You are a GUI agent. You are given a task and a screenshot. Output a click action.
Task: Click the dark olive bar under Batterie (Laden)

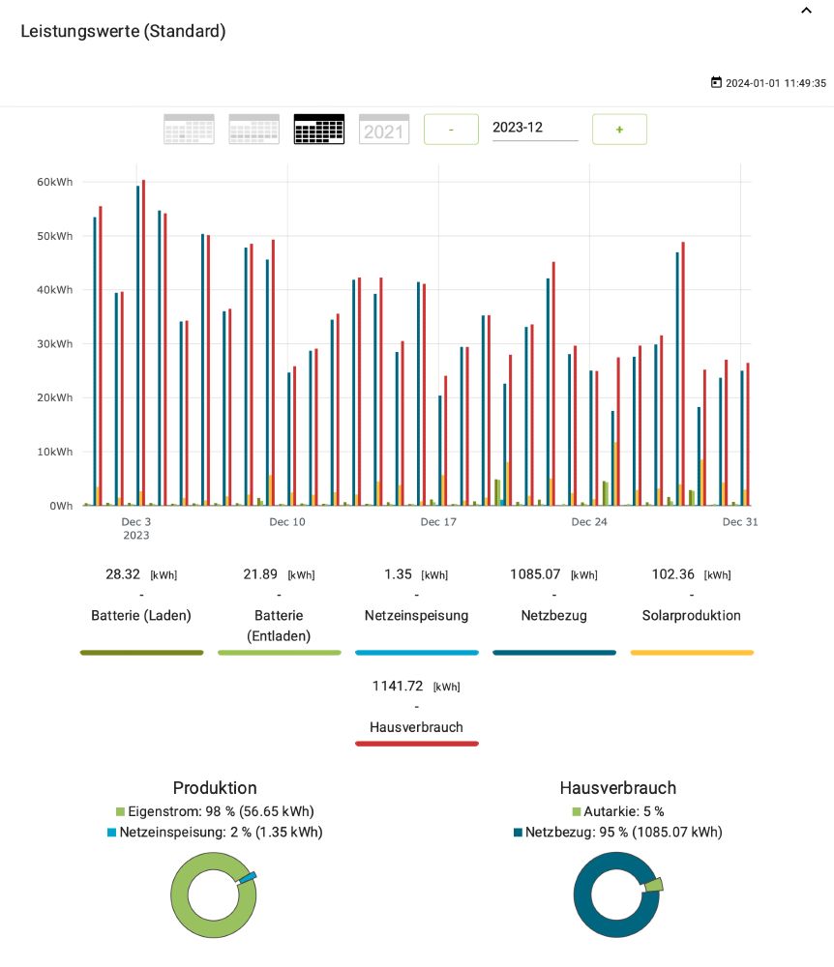pos(141,653)
